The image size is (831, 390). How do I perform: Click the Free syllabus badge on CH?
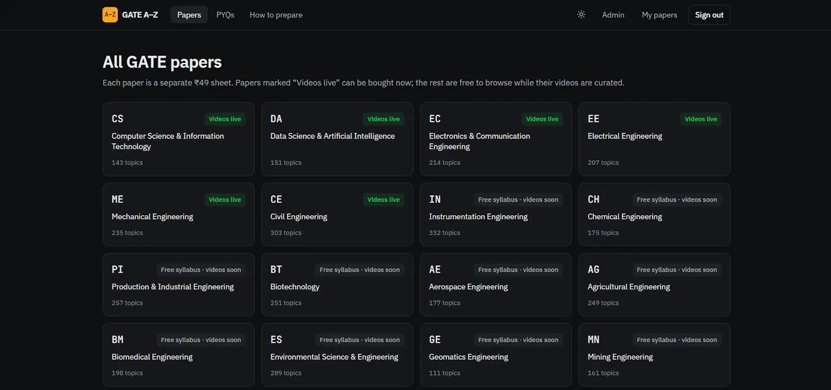pyautogui.click(x=677, y=200)
